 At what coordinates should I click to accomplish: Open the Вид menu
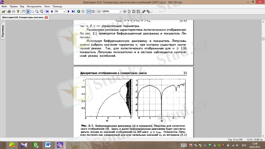(22, 6)
